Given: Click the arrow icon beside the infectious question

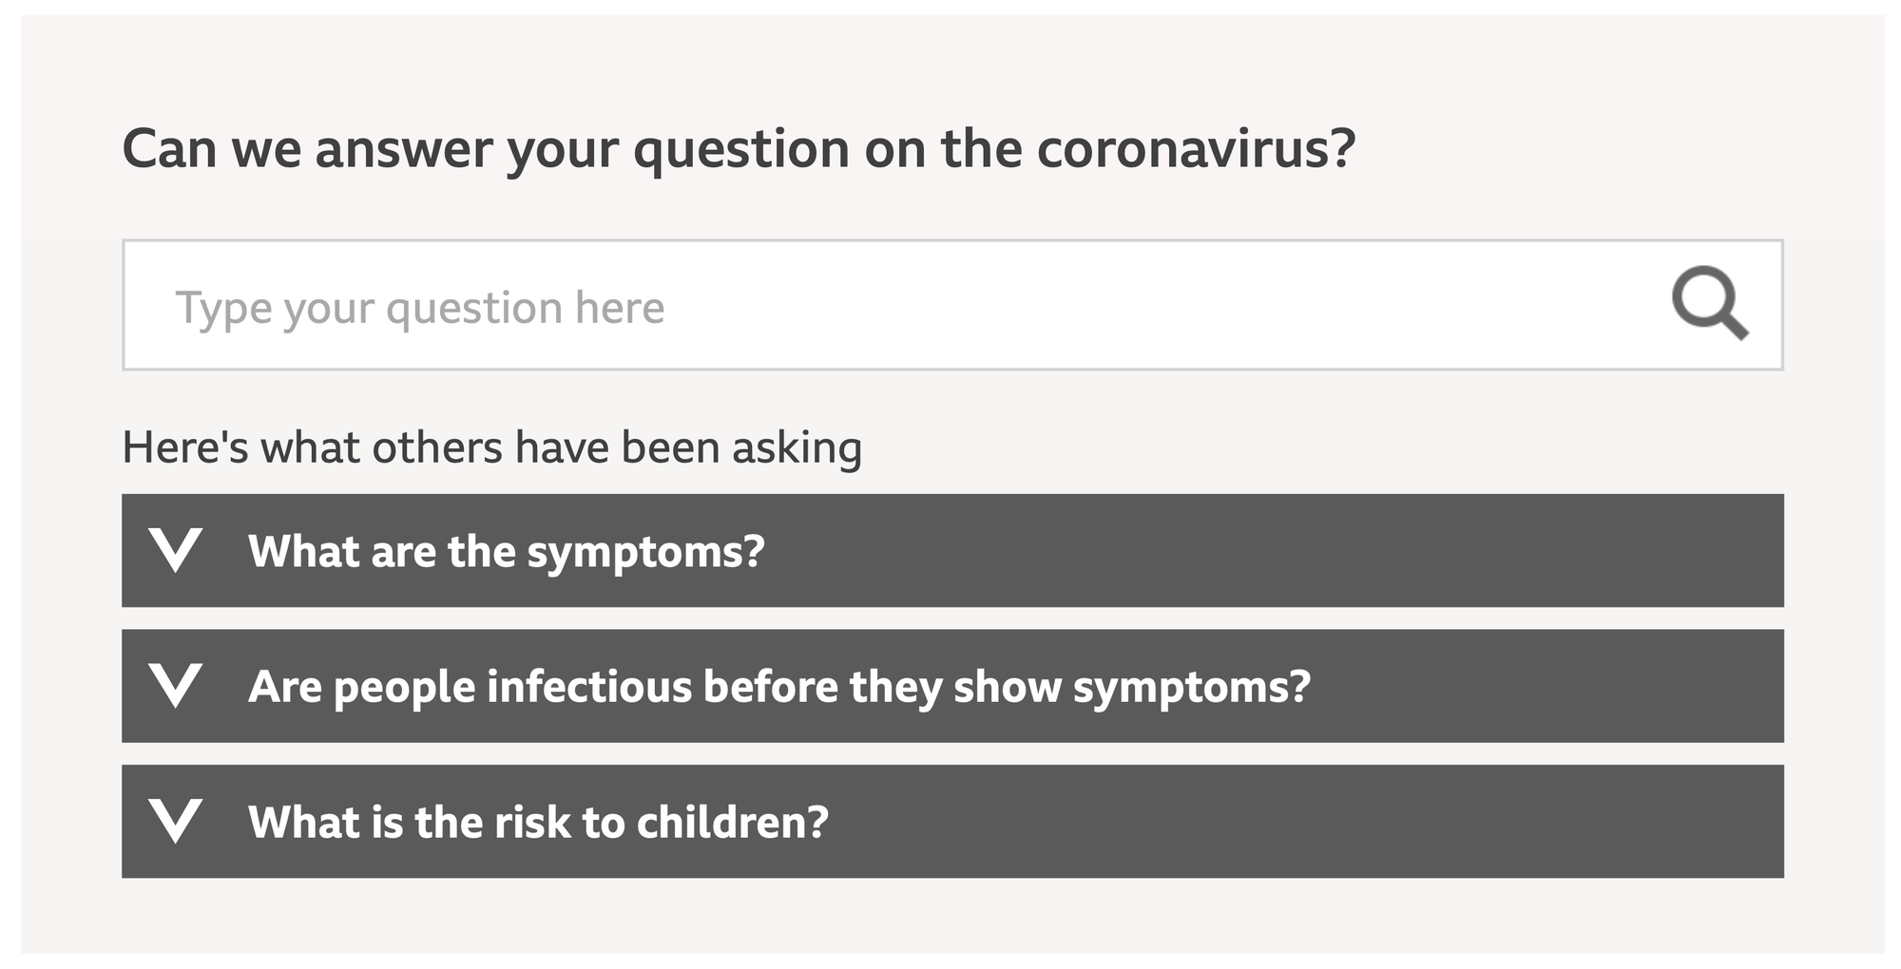Looking at the screenshot, I should click(x=176, y=685).
